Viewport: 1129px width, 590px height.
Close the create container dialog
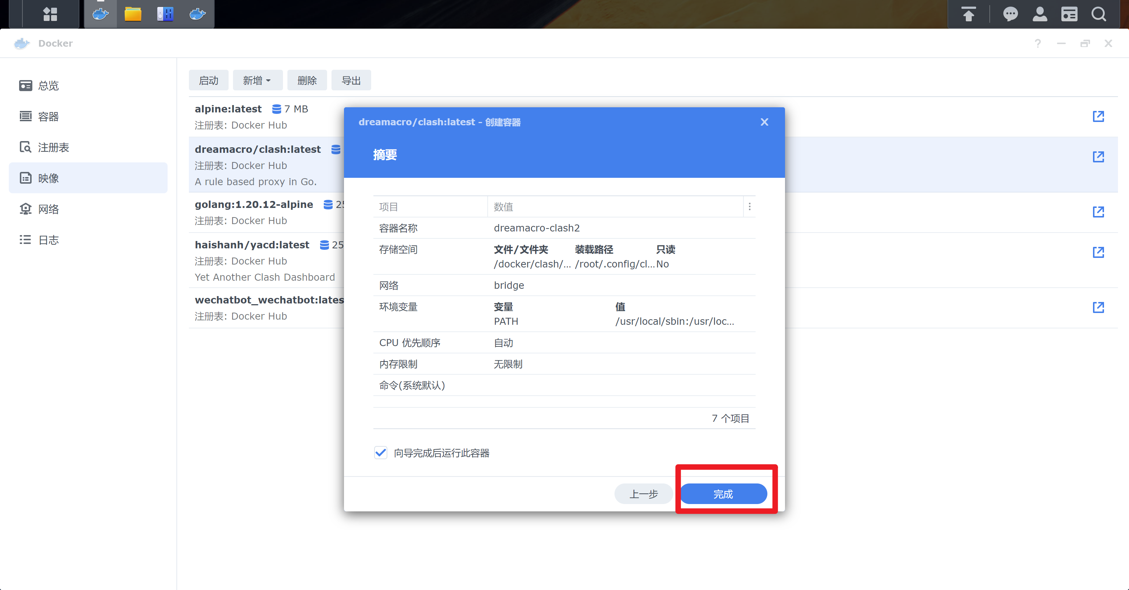764,122
